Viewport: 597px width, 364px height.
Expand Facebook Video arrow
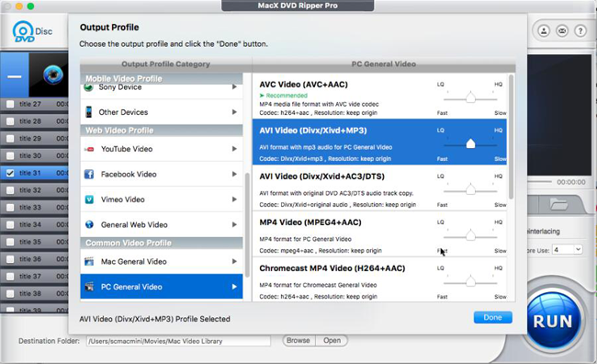tap(234, 174)
